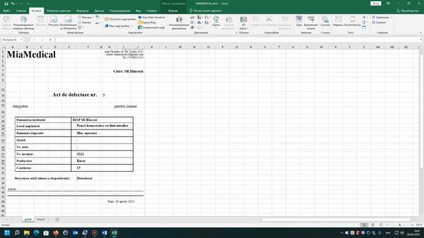Add a new sheet with the plus button
This screenshot has width=424, height=238.
tap(58, 219)
